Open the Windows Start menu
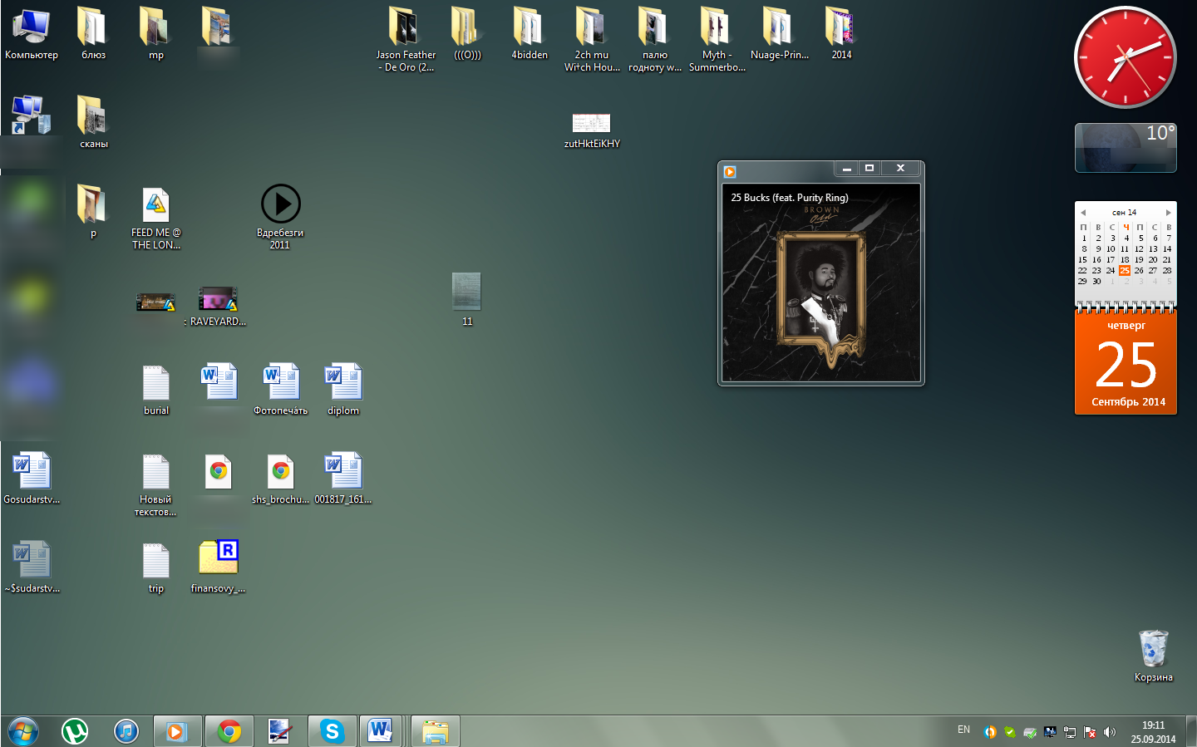The height and width of the screenshot is (747, 1197). (23, 731)
